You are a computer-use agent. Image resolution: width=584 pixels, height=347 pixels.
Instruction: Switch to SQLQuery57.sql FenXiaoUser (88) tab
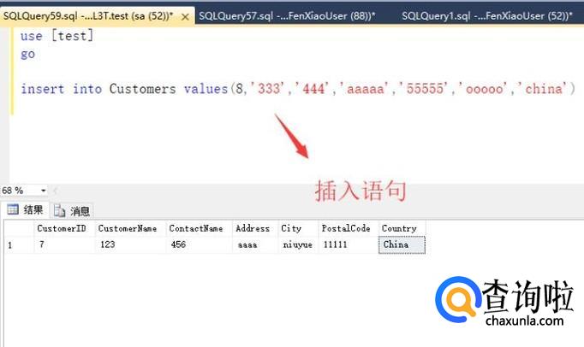click(287, 16)
